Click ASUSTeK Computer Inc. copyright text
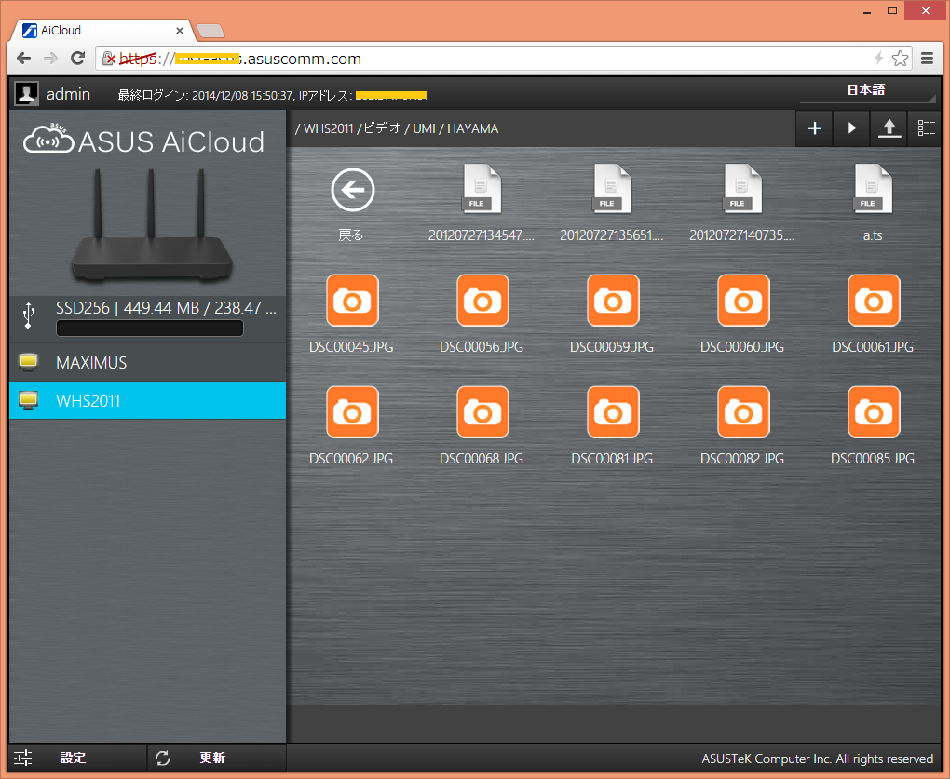The width and height of the screenshot is (950, 779). coord(818,759)
